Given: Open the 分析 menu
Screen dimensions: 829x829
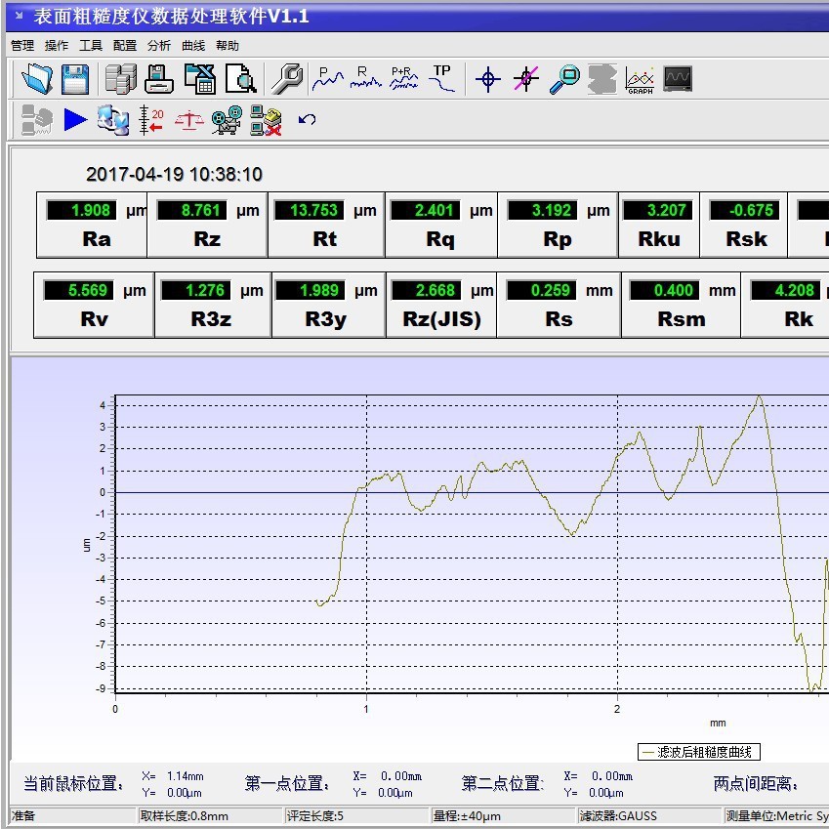Looking at the screenshot, I should (x=158, y=46).
